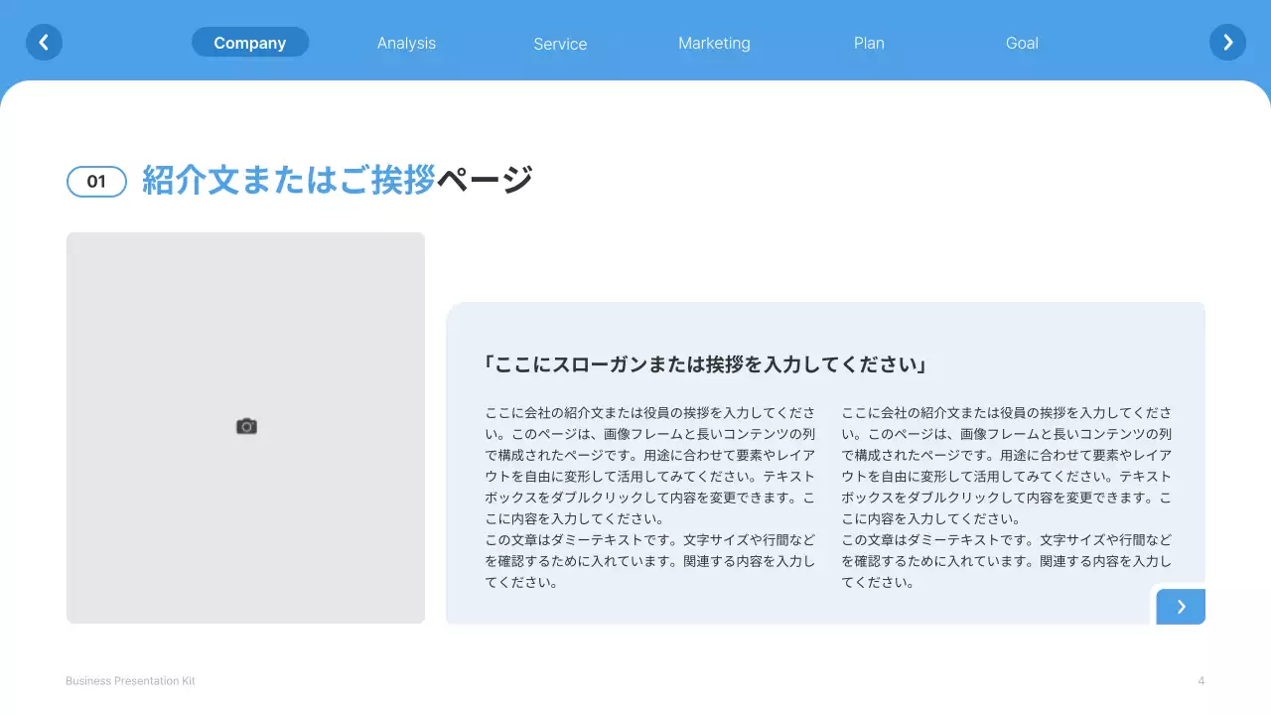Select the Company tab in the navigation

pos(250,42)
